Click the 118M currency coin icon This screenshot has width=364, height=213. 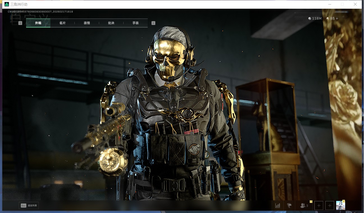310,19
